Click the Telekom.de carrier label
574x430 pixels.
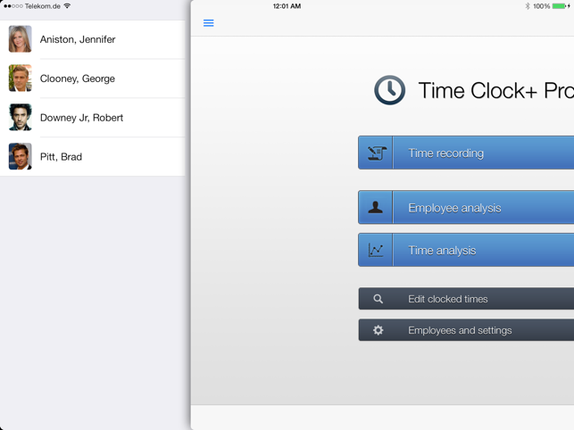tap(43, 6)
